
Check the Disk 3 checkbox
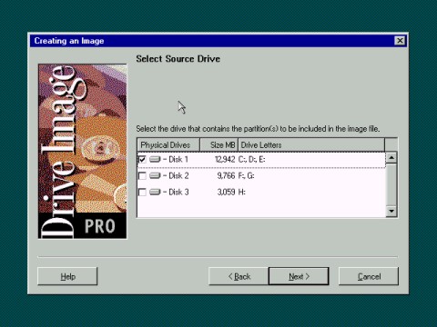[x=142, y=192]
